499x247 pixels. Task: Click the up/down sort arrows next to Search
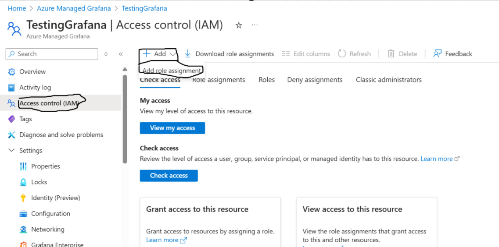[106, 54]
